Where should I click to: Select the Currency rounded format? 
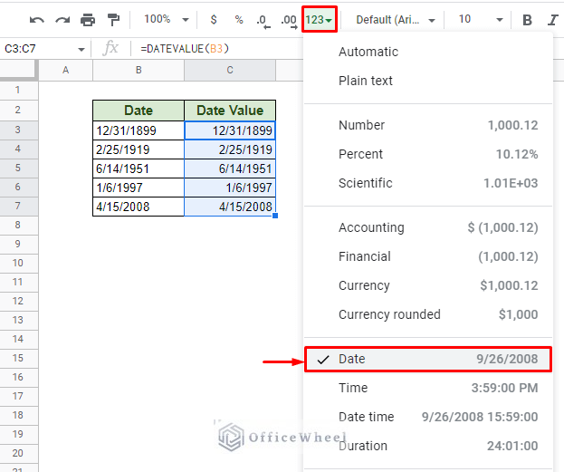pyautogui.click(x=389, y=314)
